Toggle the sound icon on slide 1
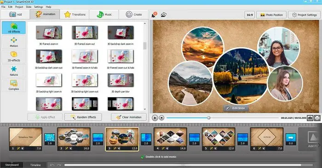Screen dimensions: 322x168 coord(23,148)
